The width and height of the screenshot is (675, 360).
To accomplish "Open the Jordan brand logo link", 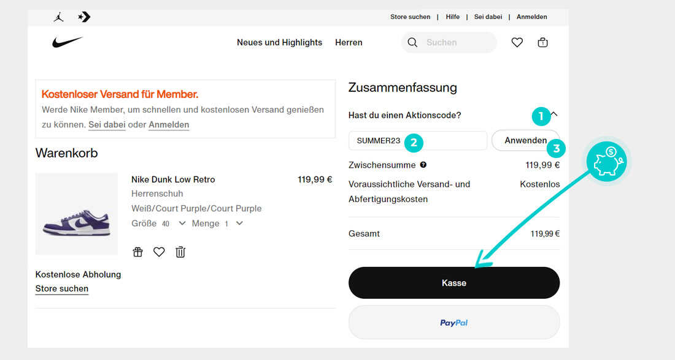I will point(58,17).
